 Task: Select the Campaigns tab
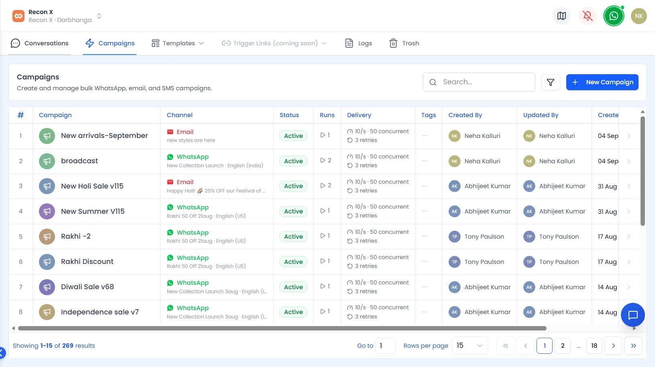(110, 43)
